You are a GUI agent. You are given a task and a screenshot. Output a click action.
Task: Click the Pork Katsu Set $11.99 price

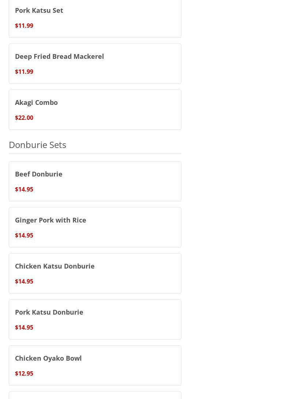point(24,26)
